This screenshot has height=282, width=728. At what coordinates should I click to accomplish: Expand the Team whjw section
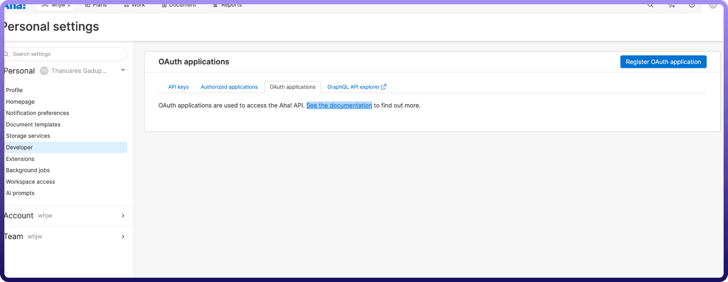[123, 237]
